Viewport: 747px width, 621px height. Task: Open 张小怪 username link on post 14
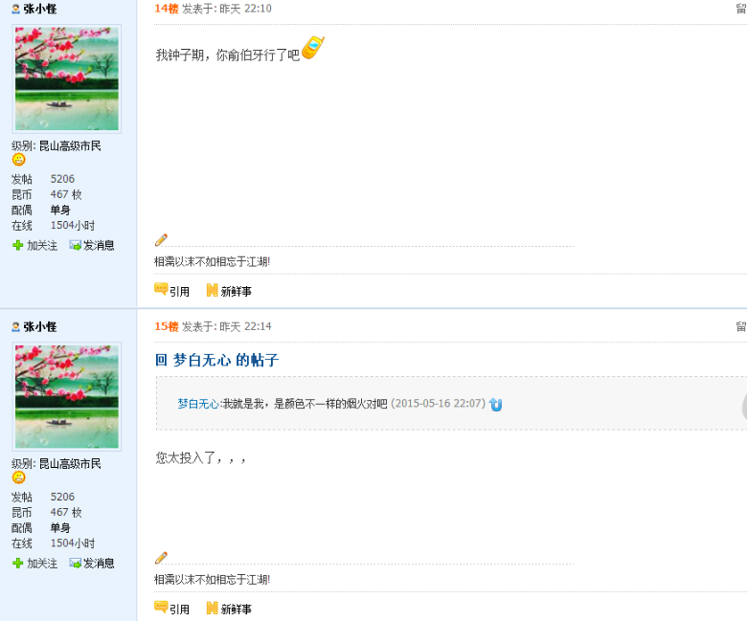tap(39, 9)
